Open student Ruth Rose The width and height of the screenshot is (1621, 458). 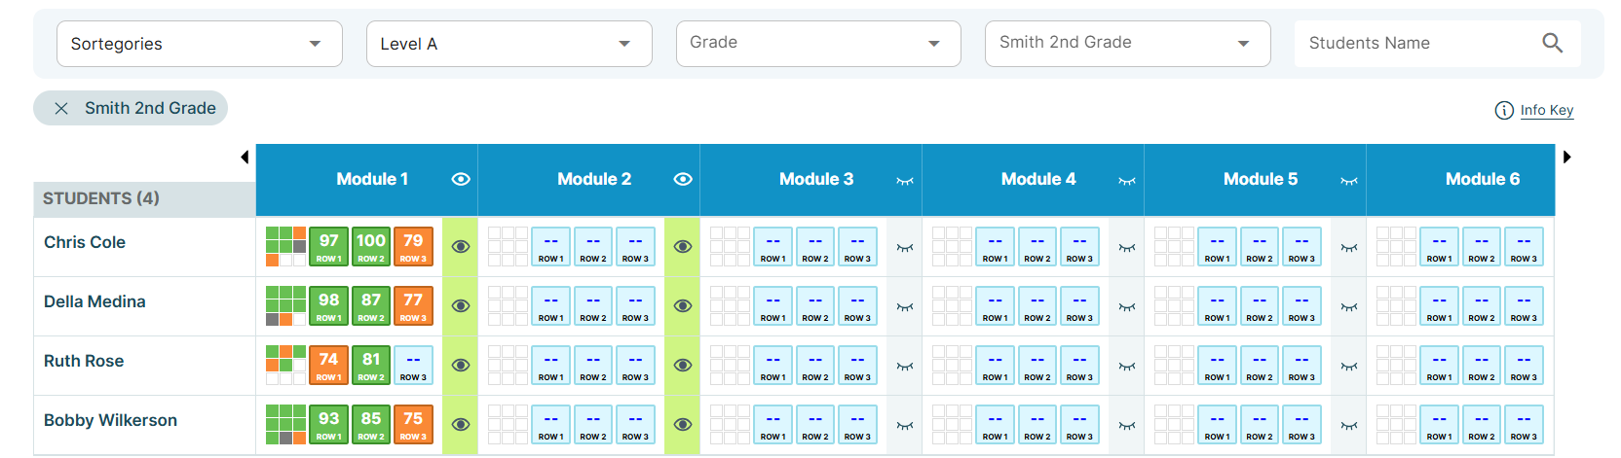pyautogui.click(x=84, y=361)
